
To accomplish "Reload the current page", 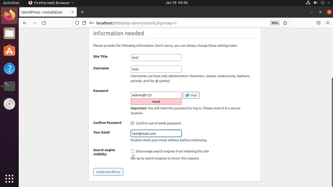I will (44, 23).
